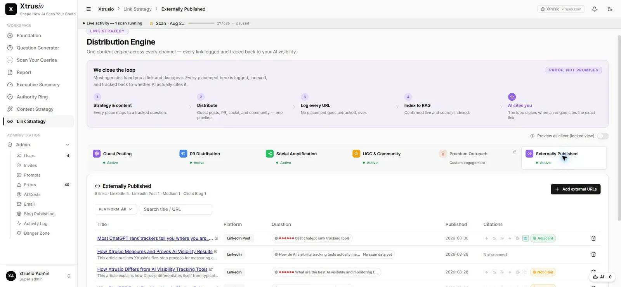This screenshot has height=287, width=621.
Task: Open notifications bell
Action: pos(594,9)
